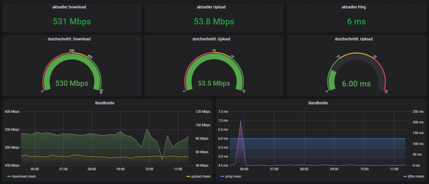The image size is (429, 184).
Task: Click the 450 Mbps left axis label
Action: tap(12, 165)
